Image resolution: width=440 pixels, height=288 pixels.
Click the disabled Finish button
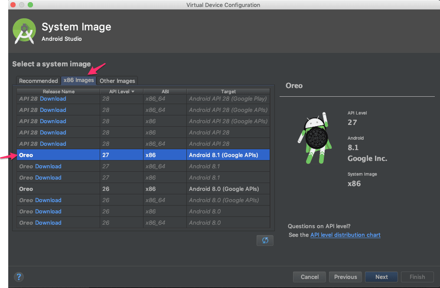click(417, 277)
